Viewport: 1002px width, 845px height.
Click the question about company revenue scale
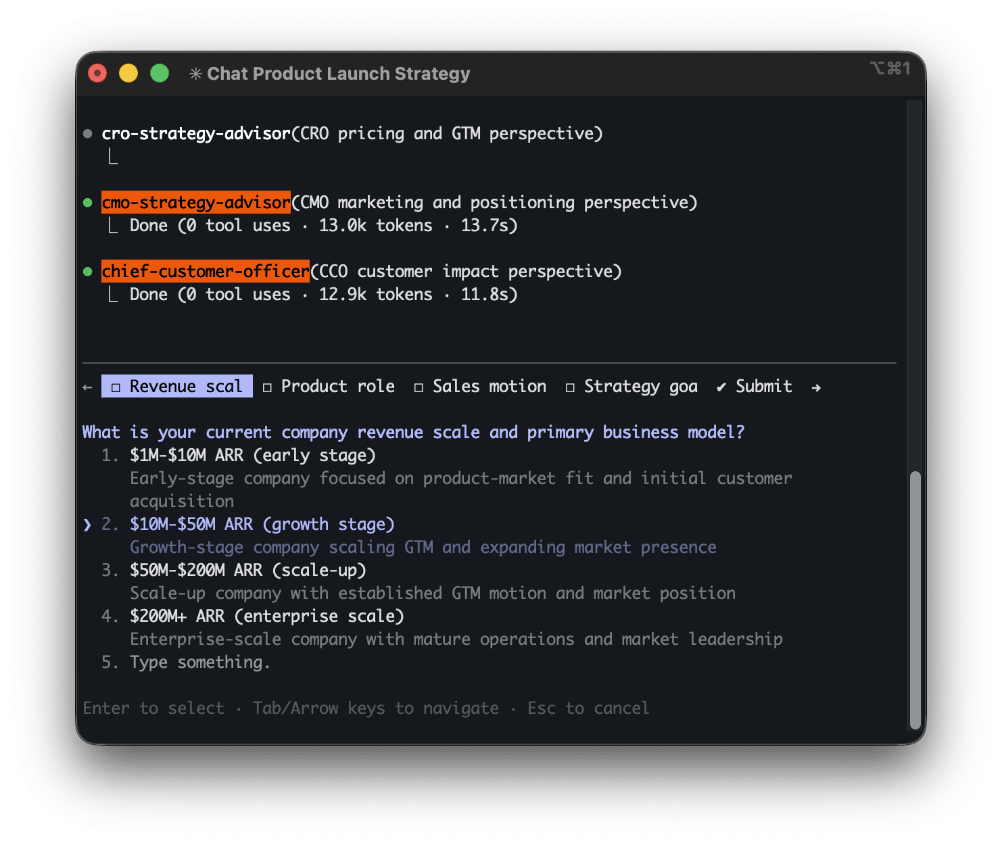click(413, 432)
